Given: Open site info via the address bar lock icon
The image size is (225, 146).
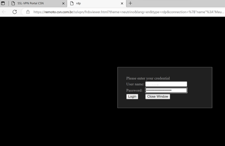Looking at the screenshot, I should click(x=29, y=12).
